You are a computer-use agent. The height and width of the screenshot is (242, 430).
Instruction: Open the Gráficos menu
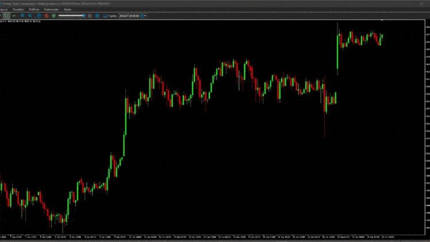[34, 9]
